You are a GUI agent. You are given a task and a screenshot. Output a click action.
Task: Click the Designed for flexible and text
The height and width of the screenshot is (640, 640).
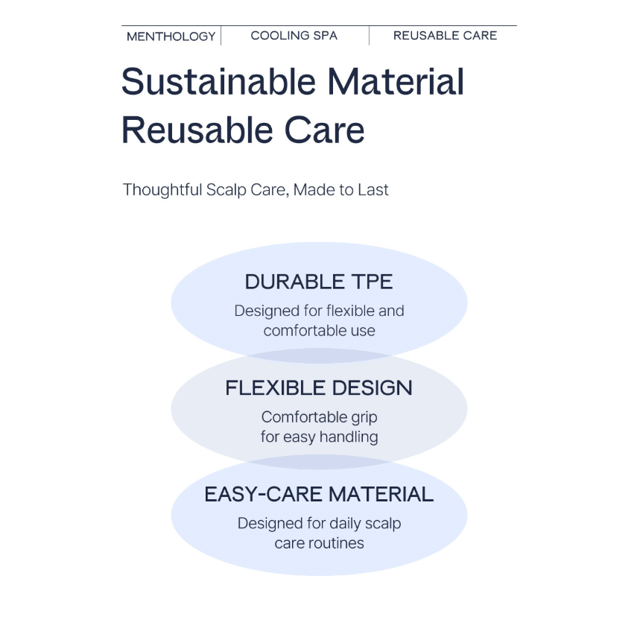point(319,311)
